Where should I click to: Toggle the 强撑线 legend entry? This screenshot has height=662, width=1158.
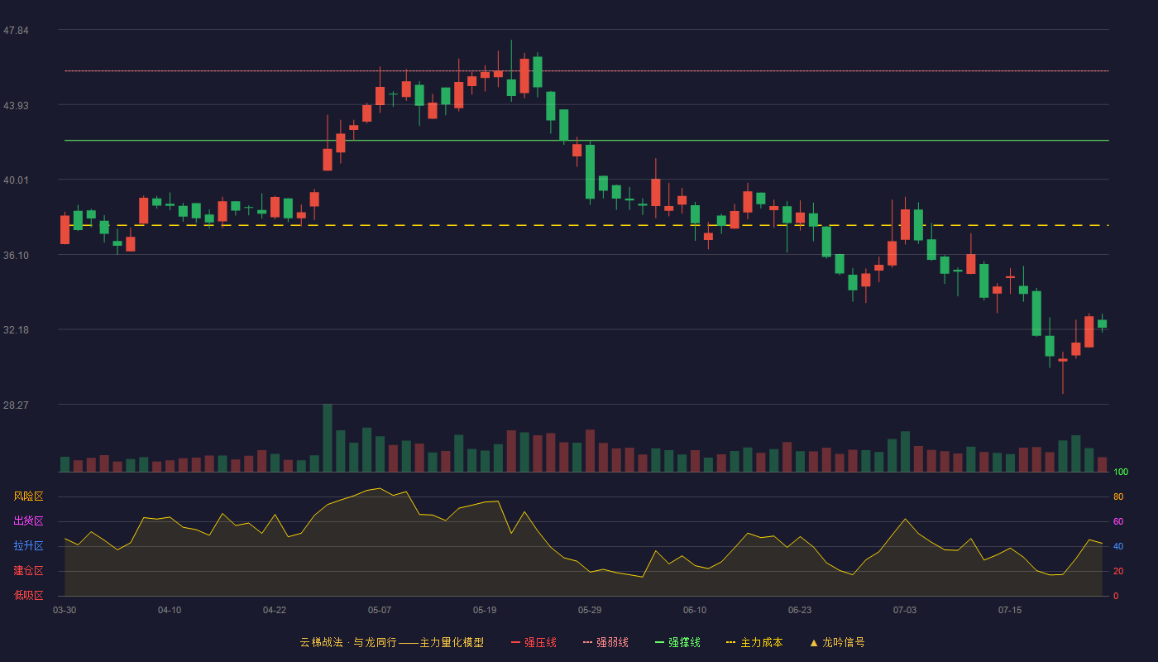click(677, 642)
